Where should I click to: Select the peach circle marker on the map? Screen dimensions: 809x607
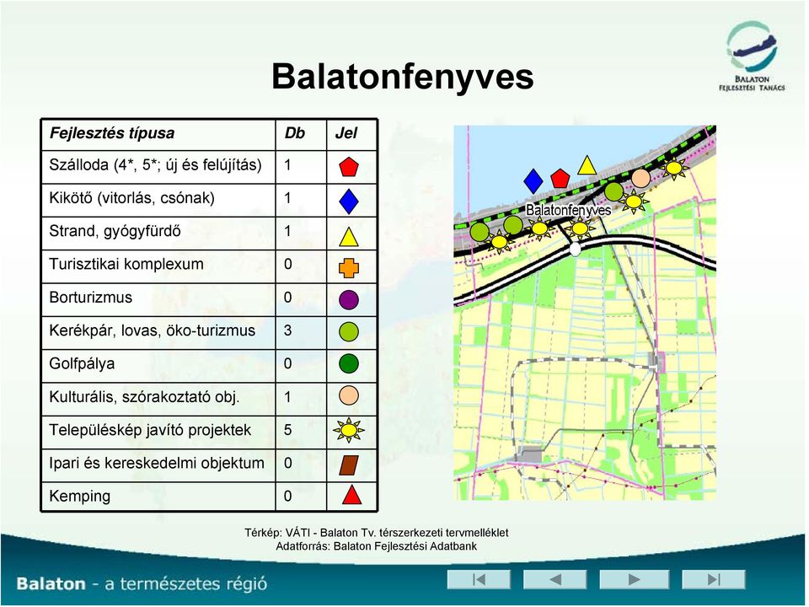640,178
